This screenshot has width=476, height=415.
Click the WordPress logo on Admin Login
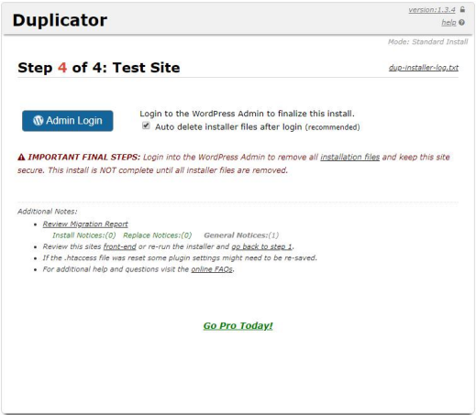(x=39, y=120)
